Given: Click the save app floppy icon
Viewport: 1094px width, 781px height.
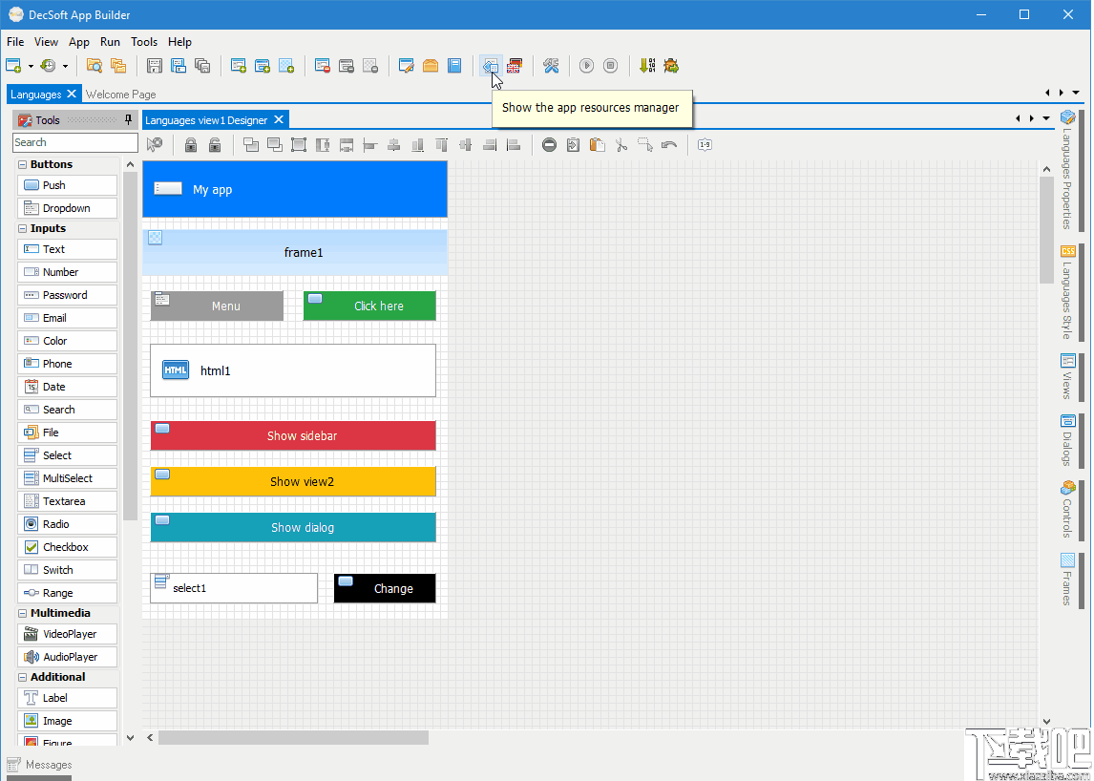Looking at the screenshot, I should (155, 66).
